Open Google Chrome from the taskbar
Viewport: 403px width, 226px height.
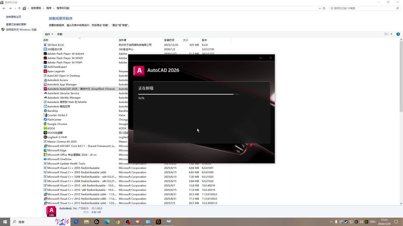pyautogui.click(x=117, y=222)
